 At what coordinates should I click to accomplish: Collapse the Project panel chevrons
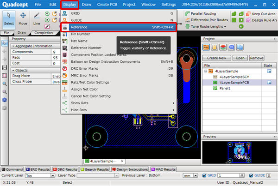pyautogui.click(x=275, y=39)
